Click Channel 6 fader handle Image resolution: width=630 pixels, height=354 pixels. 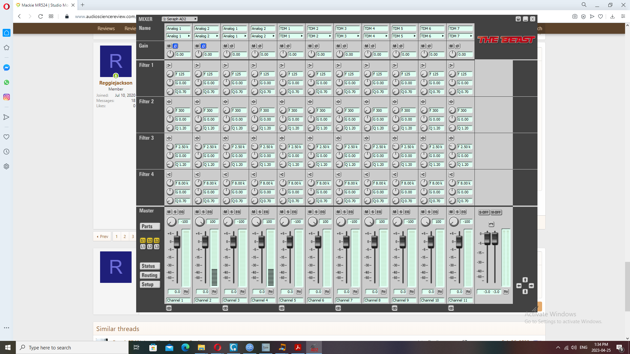point(318,242)
